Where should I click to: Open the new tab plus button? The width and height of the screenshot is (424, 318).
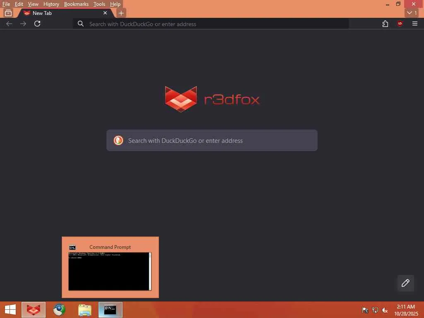pos(121,13)
